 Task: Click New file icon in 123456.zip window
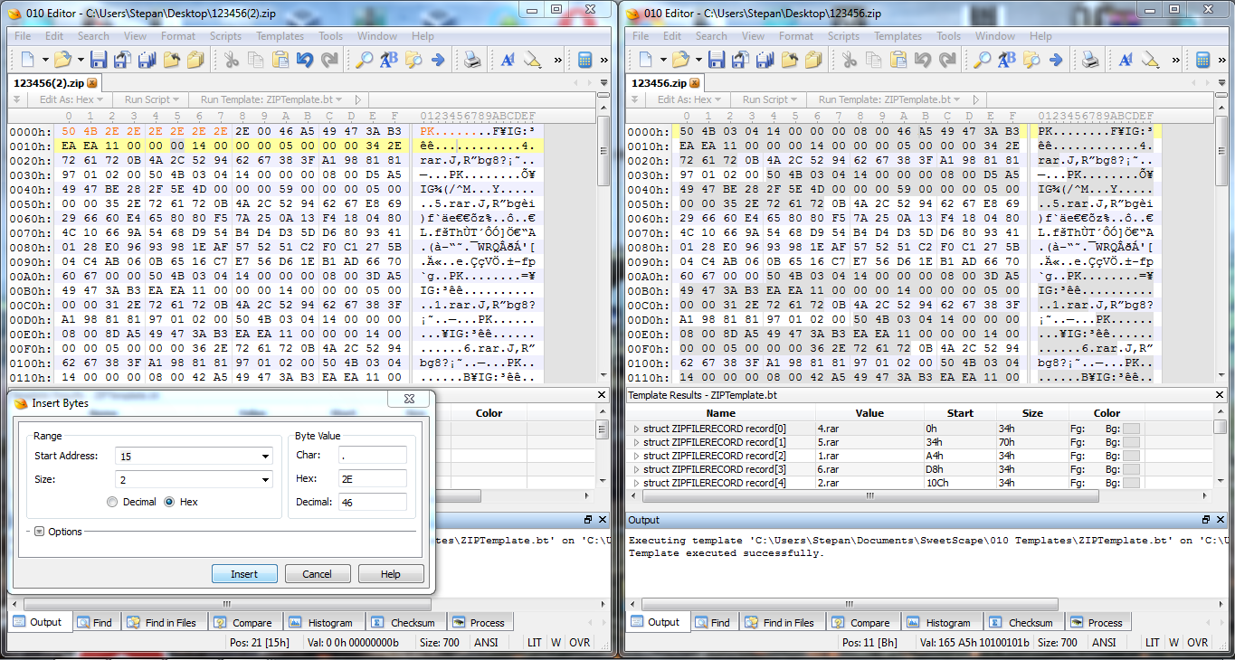pyautogui.click(x=646, y=61)
